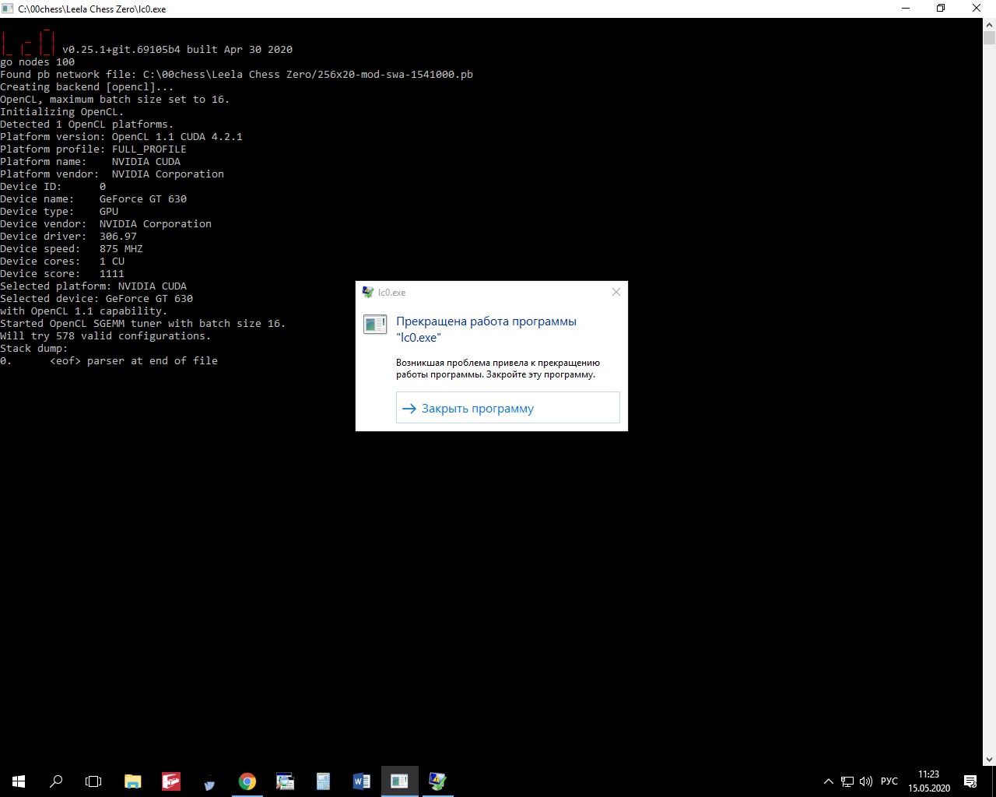Switch input language via РУС indicator
Screen dimensions: 996x797
point(889,781)
